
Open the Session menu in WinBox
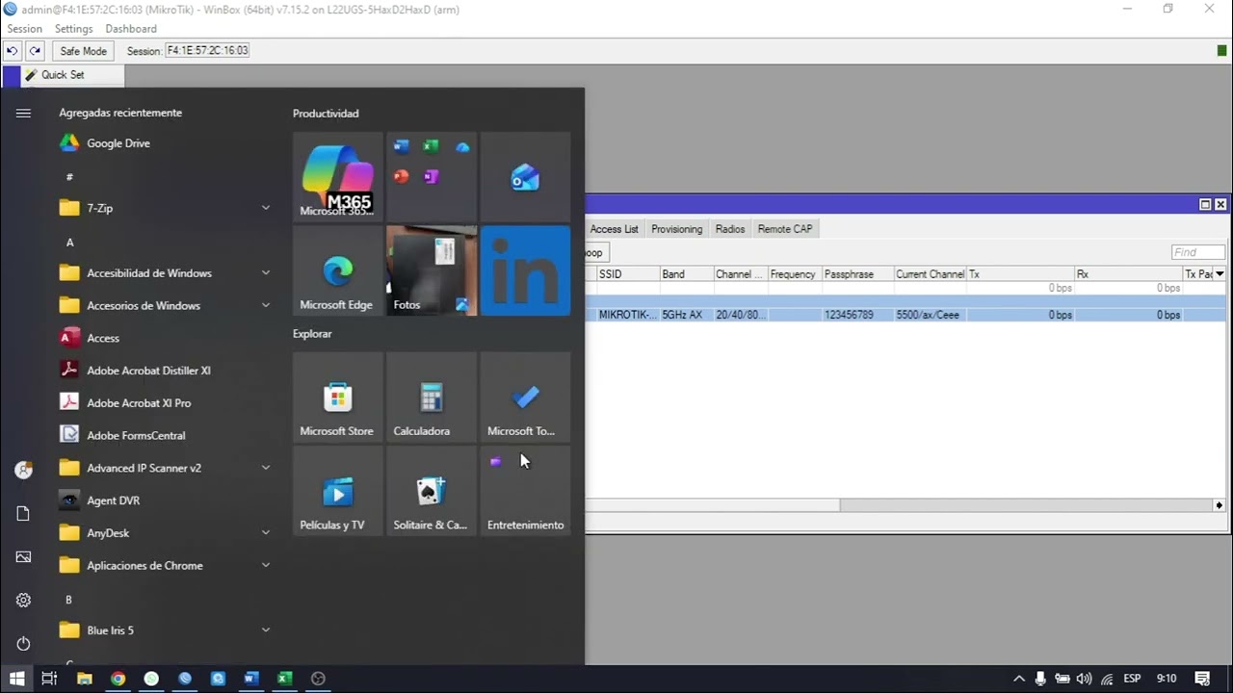(24, 29)
